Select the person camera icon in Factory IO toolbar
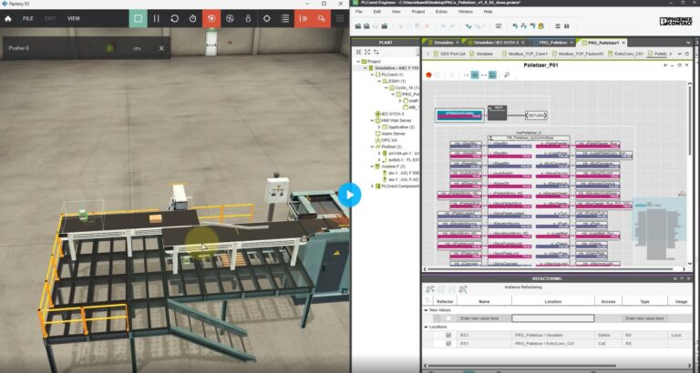 click(248, 19)
